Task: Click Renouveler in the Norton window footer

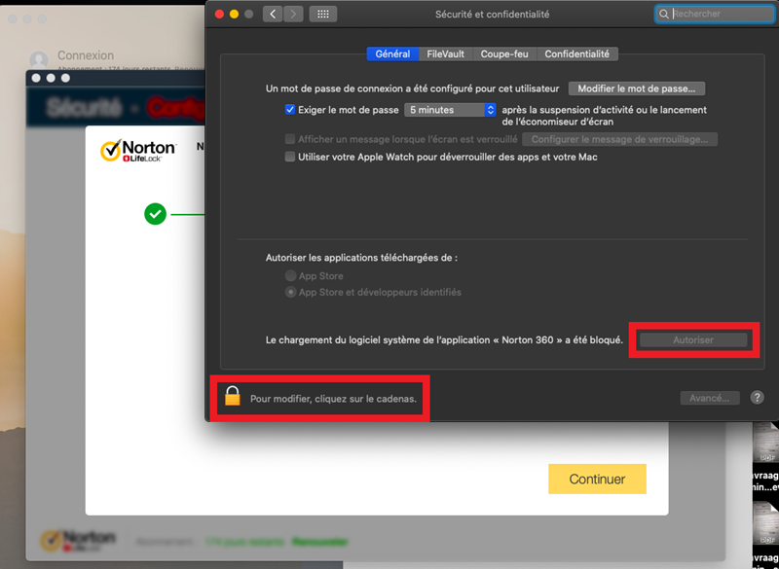Action: coord(320,542)
